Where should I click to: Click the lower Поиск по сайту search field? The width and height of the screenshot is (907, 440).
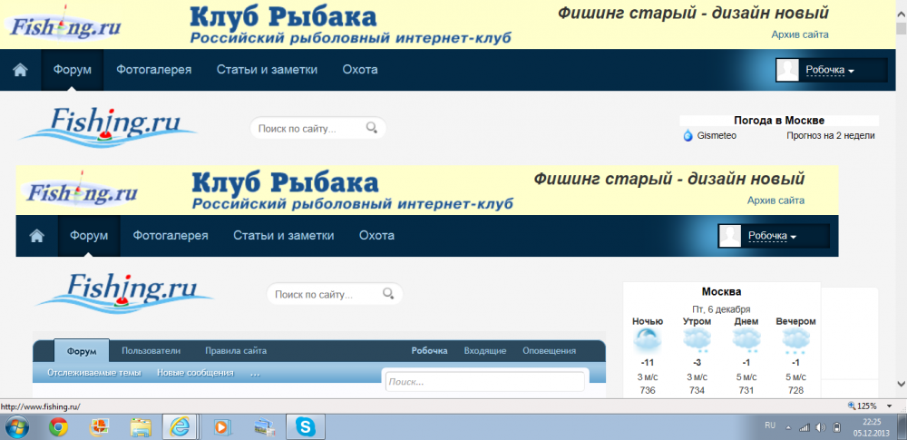tap(325, 294)
